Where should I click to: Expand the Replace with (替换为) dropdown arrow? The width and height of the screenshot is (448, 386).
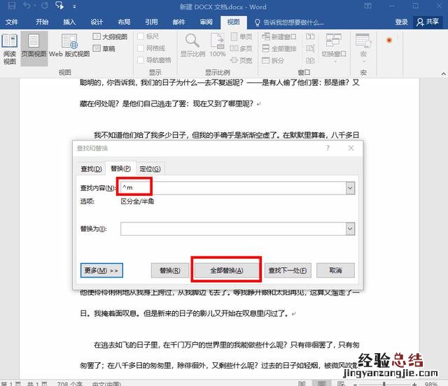click(350, 229)
